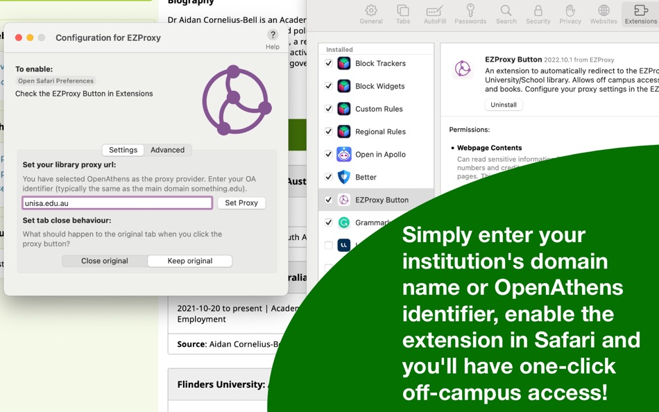Viewport: 659px width, 412px height.
Task: Click the Set Proxy button
Action: 241,203
